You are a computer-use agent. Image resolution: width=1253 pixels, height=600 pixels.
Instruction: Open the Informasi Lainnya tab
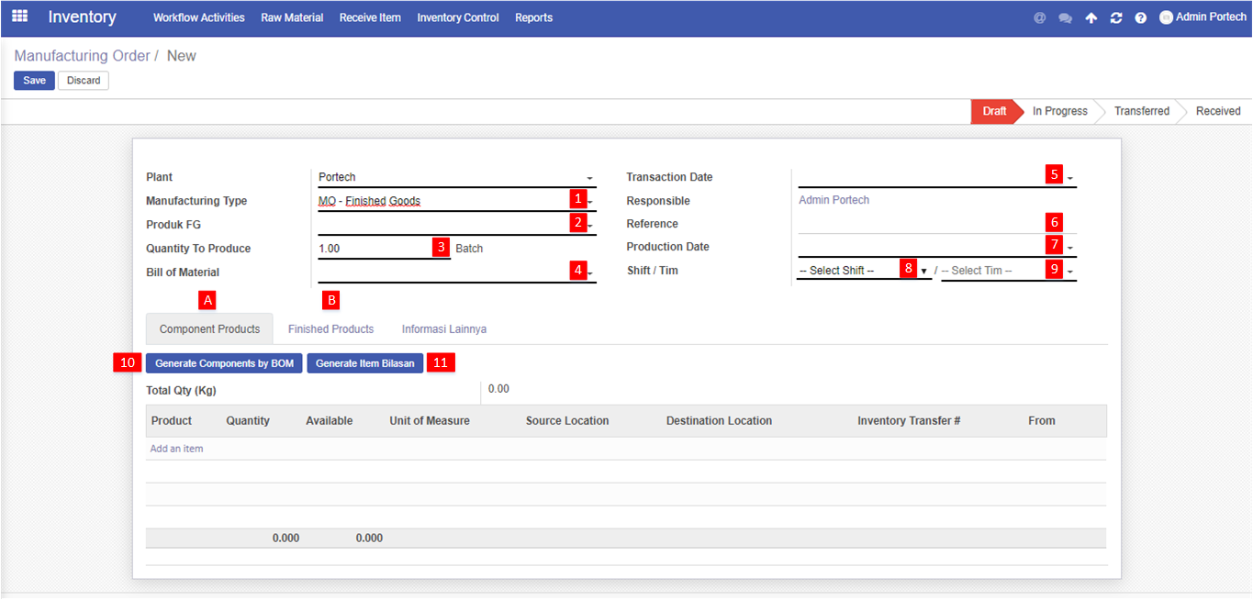(x=443, y=328)
